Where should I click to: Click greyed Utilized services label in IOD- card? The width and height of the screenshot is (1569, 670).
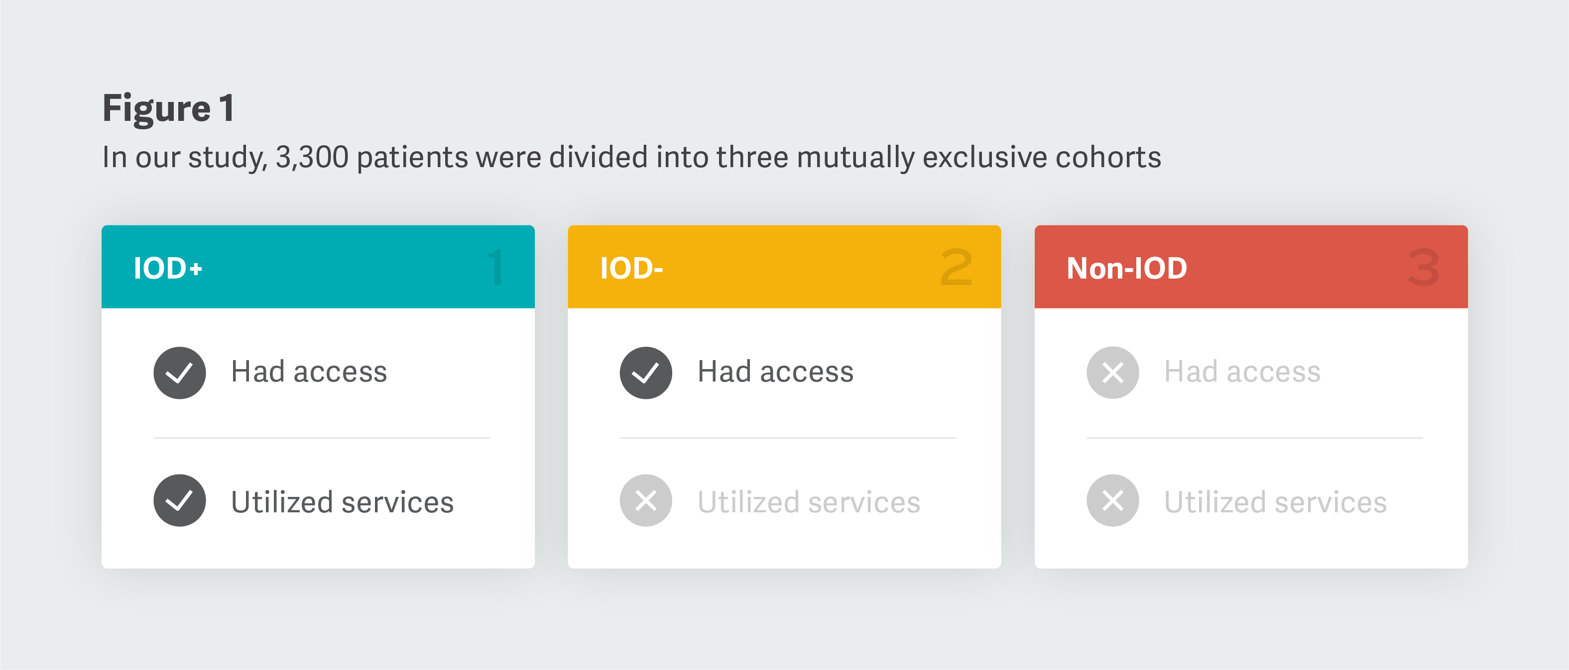tap(809, 502)
